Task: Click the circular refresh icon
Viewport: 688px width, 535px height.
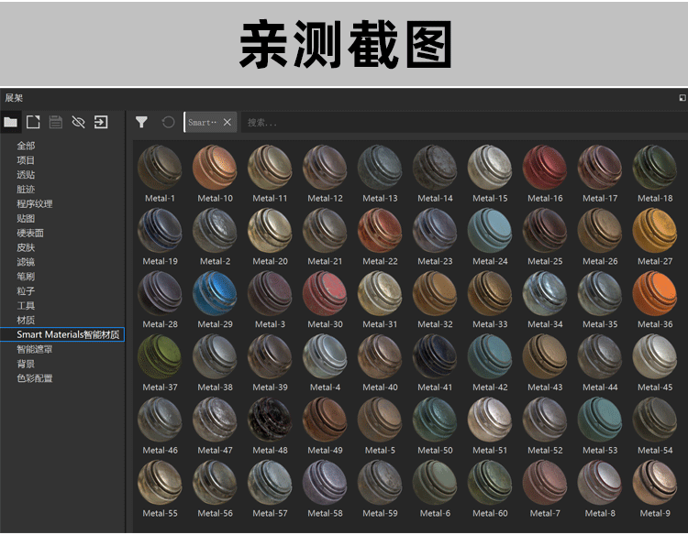Action: (x=168, y=122)
